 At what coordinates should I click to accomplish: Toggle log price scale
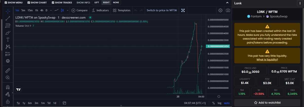[x=219, y=103]
